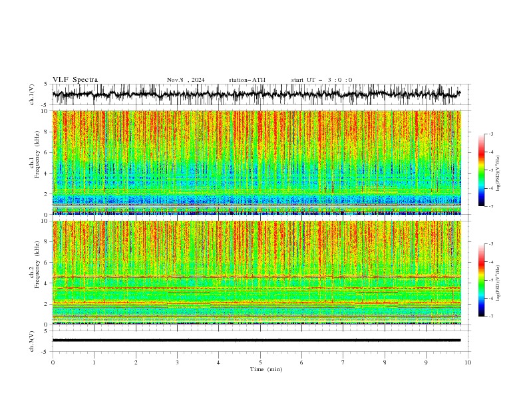Click the ch.2 "Frequency (kHz)" axis label
The image size is (527, 407).
37,264
